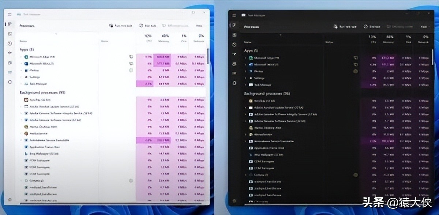This screenshot has width=439, height=215.
Task: Open the Performance page in the dark Task Manager sidebar
Action: click(234, 35)
